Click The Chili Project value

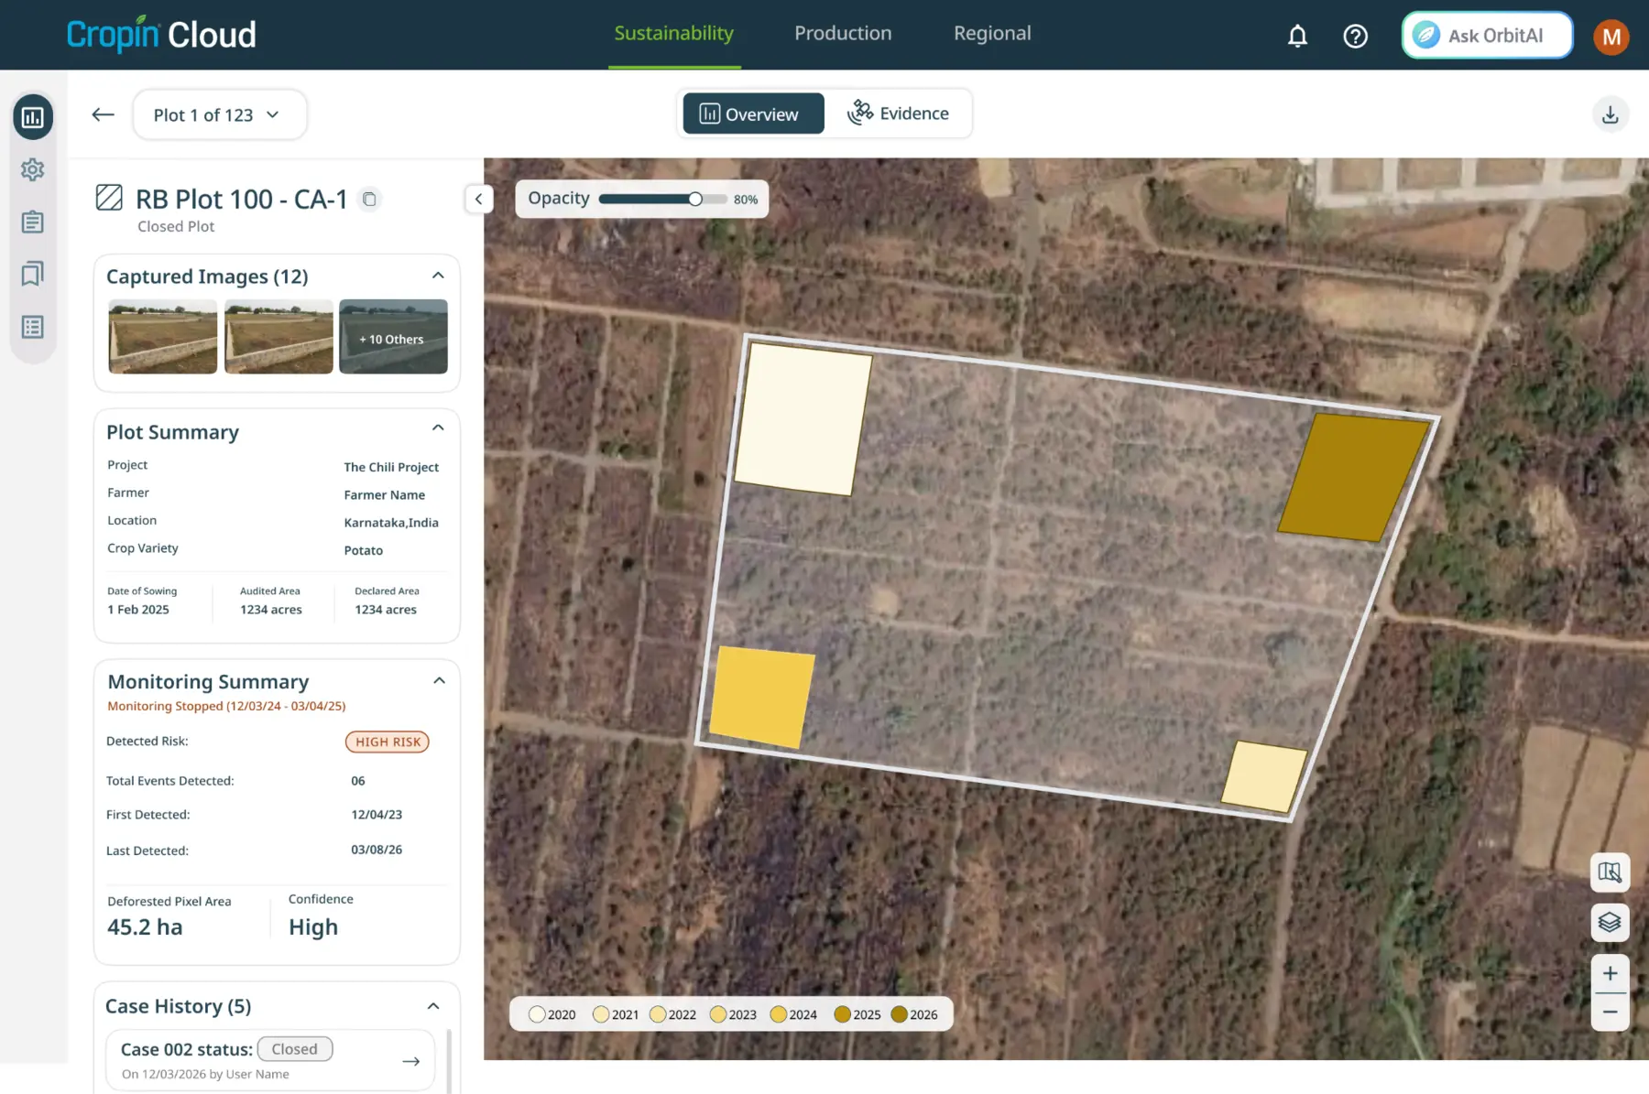(x=391, y=467)
